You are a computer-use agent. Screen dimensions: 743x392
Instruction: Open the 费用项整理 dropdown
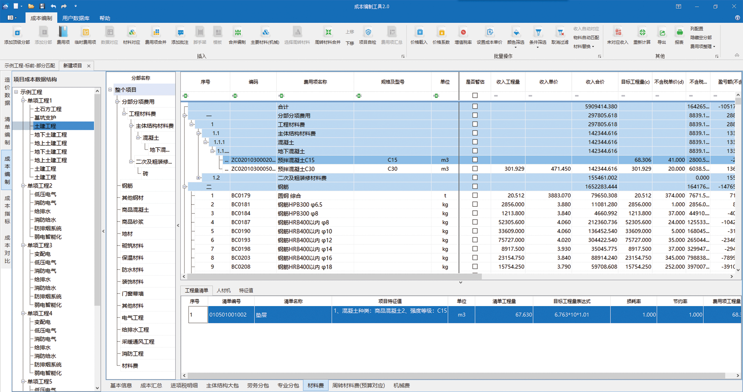pos(703,46)
